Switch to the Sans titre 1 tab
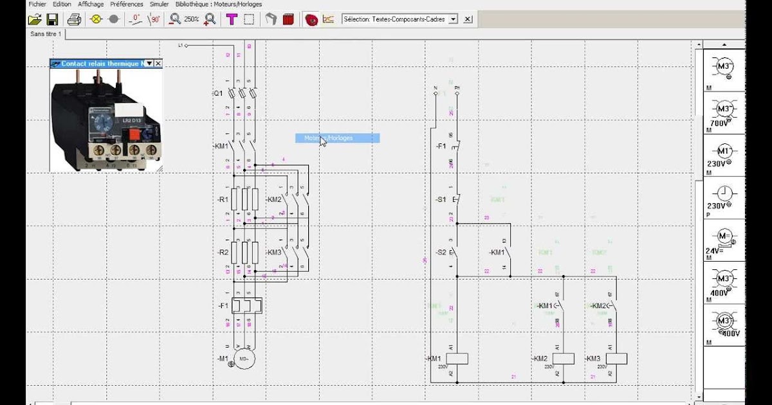The width and height of the screenshot is (772, 405). pos(46,33)
